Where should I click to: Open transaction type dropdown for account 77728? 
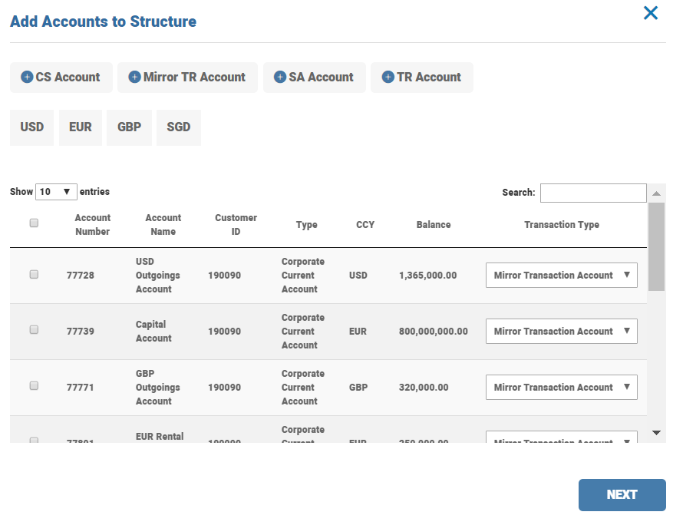(561, 276)
